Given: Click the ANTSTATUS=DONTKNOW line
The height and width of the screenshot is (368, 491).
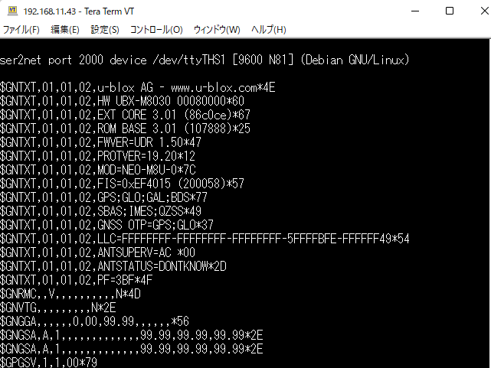Looking at the screenshot, I should 113,266.
